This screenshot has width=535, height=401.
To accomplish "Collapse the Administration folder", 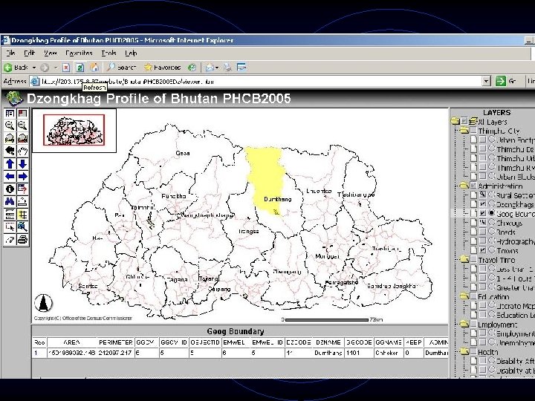I will (464, 186).
